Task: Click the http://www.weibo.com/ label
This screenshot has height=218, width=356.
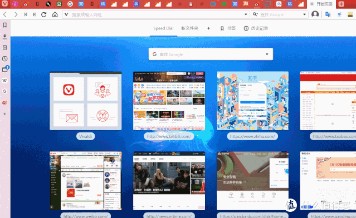Action: [86, 216]
